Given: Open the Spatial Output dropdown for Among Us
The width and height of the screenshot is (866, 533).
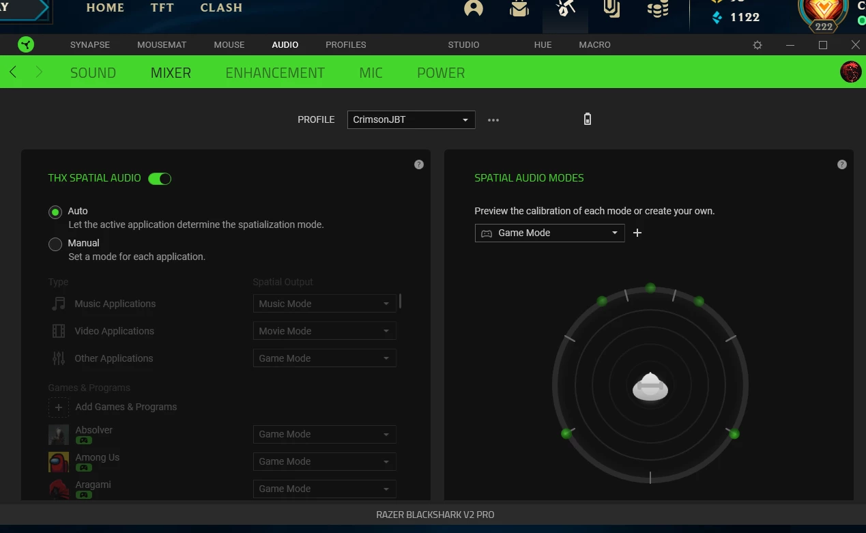Looking at the screenshot, I should [x=324, y=461].
